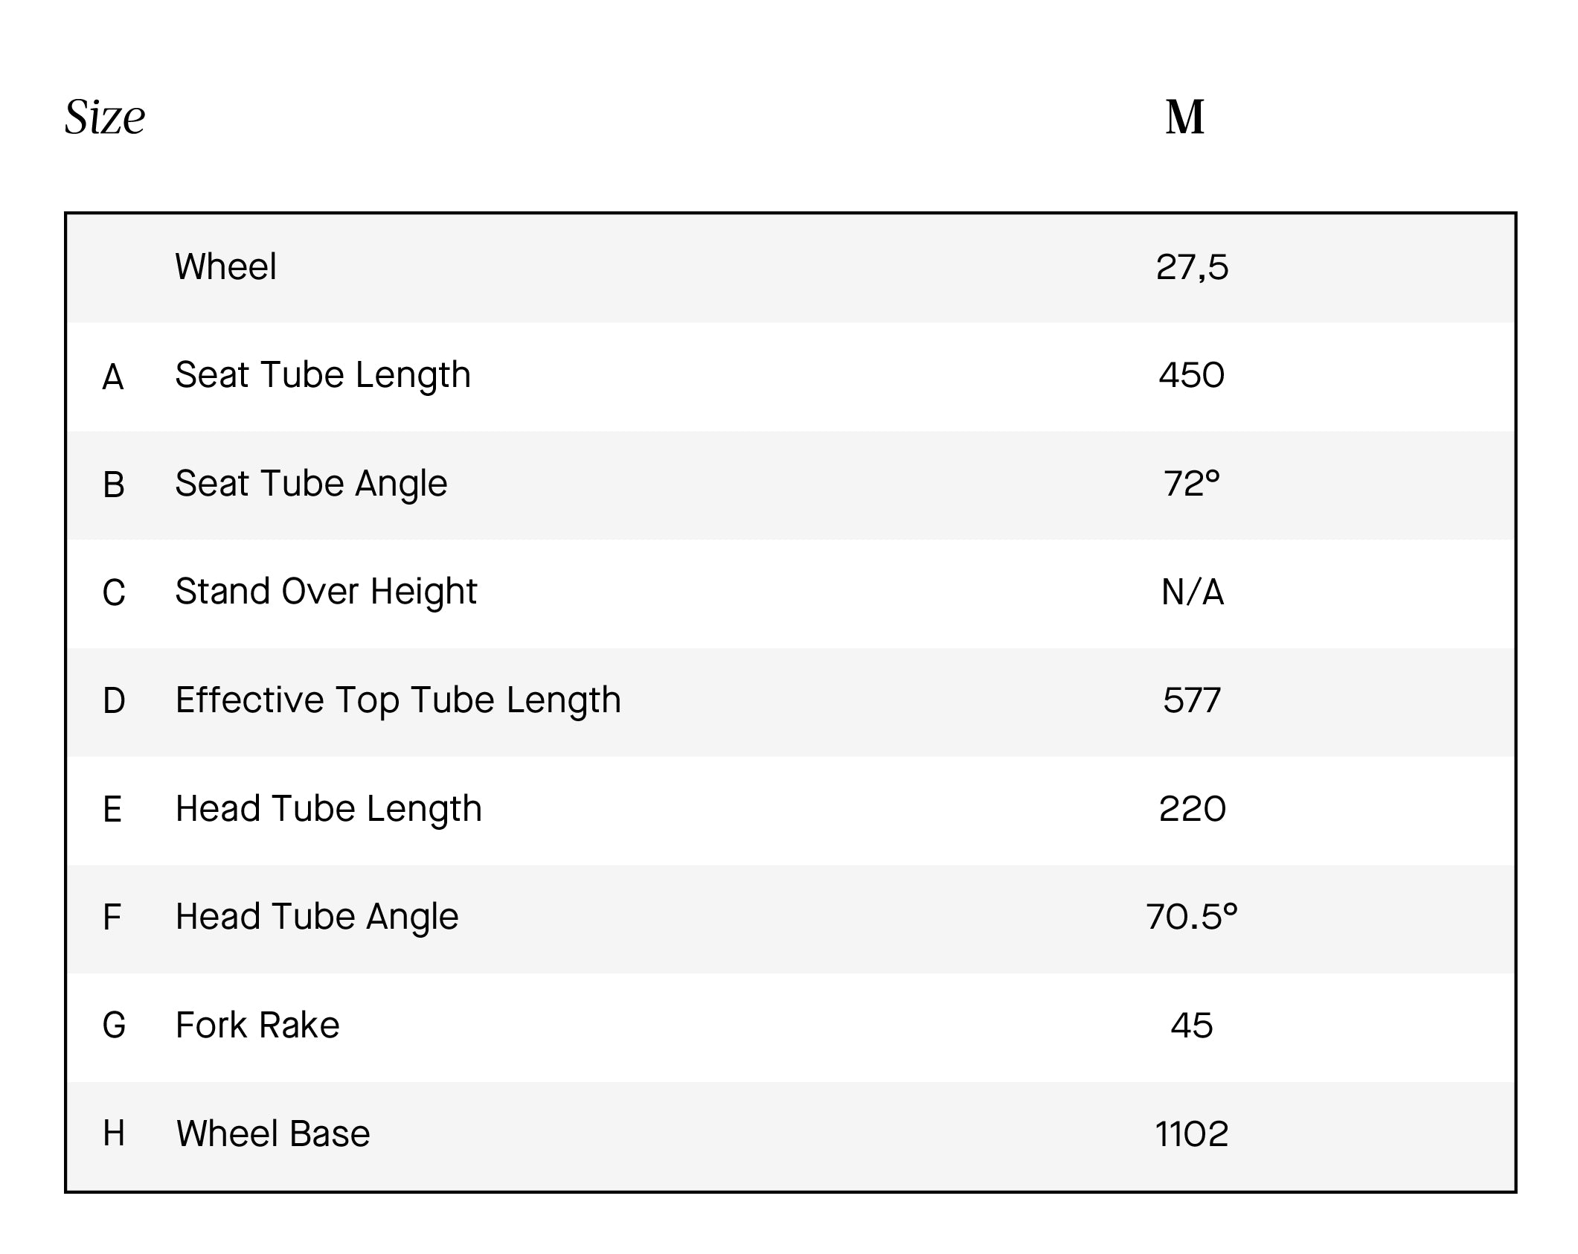Click the 220 head tube value
The width and height of the screenshot is (1578, 1254).
pos(1193,809)
